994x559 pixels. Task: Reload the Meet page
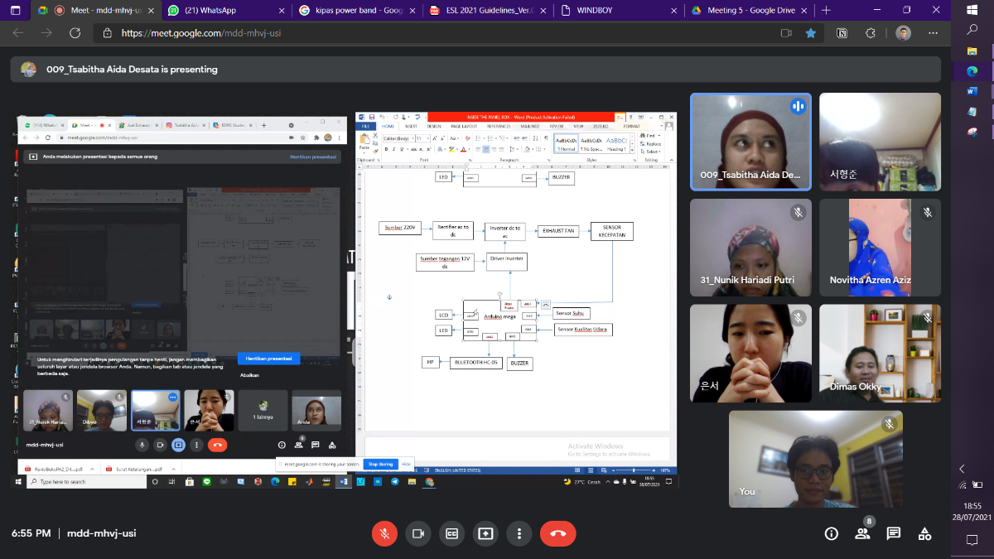pos(75,33)
